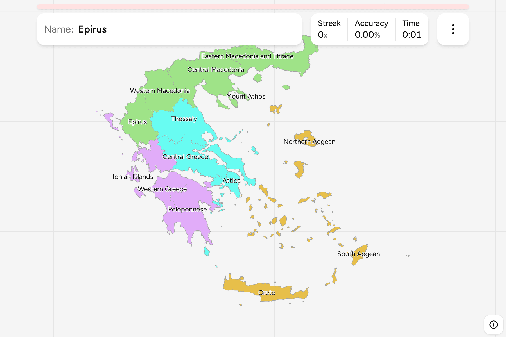
Task: Click the info icon button
Action: coord(493,325)
